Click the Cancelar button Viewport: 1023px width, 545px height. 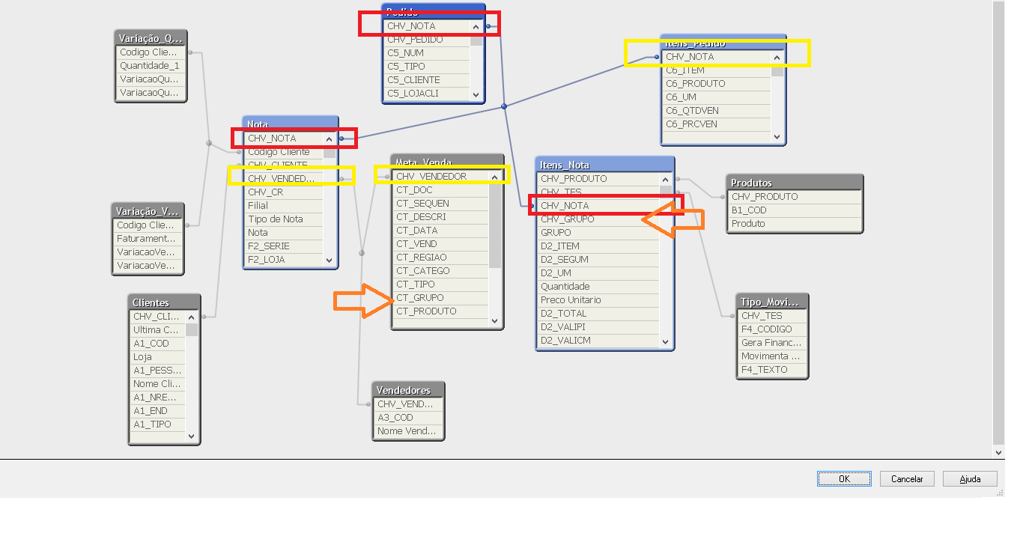pyautogui.click(x=907, y=479)
